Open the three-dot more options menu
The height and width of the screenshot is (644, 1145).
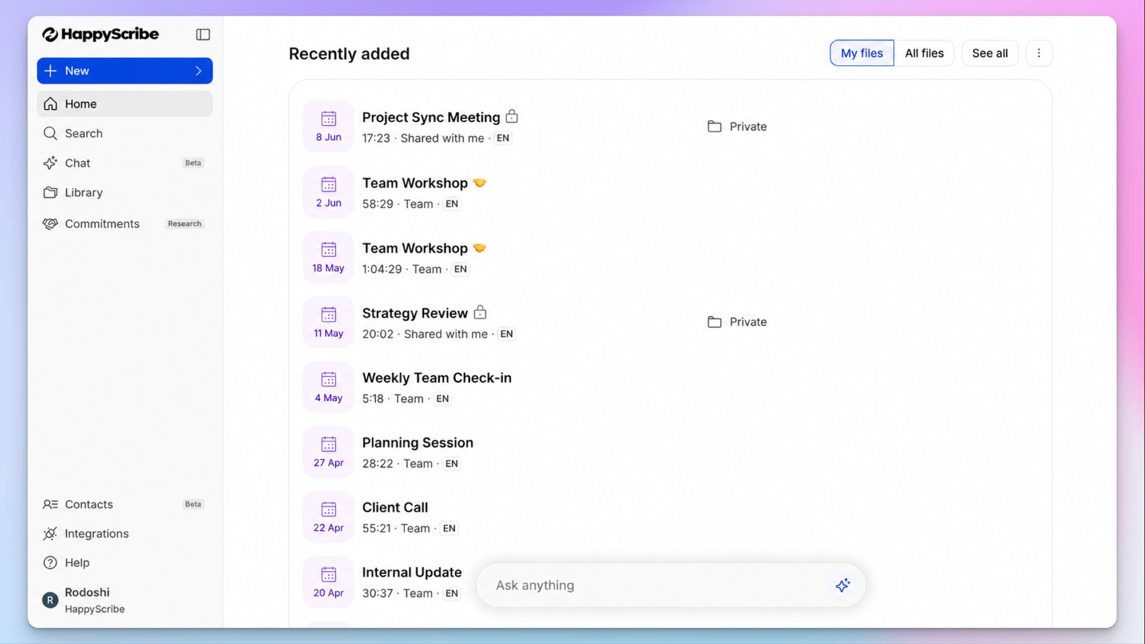[1039, 53]
